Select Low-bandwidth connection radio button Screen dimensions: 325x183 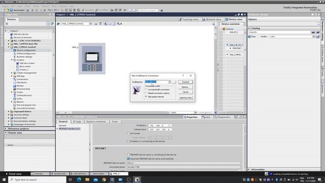146,89
